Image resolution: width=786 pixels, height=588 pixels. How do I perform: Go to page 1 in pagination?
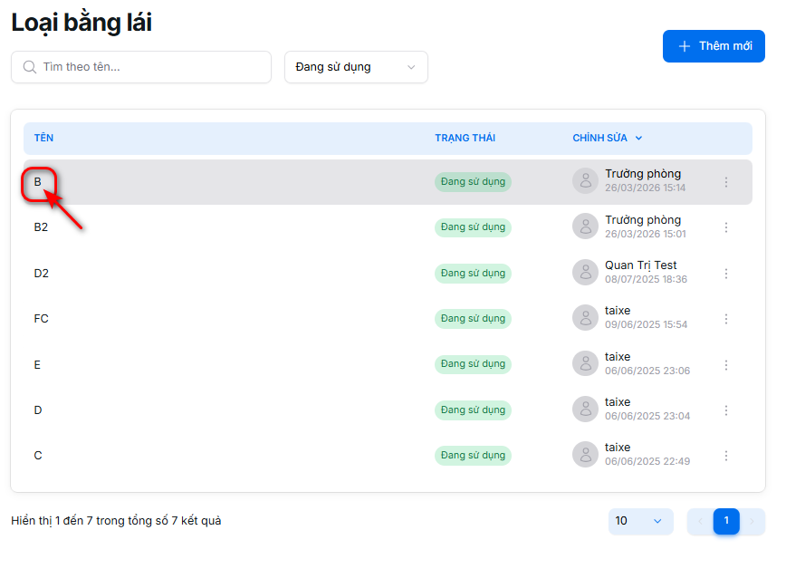[x=726, y=521]
